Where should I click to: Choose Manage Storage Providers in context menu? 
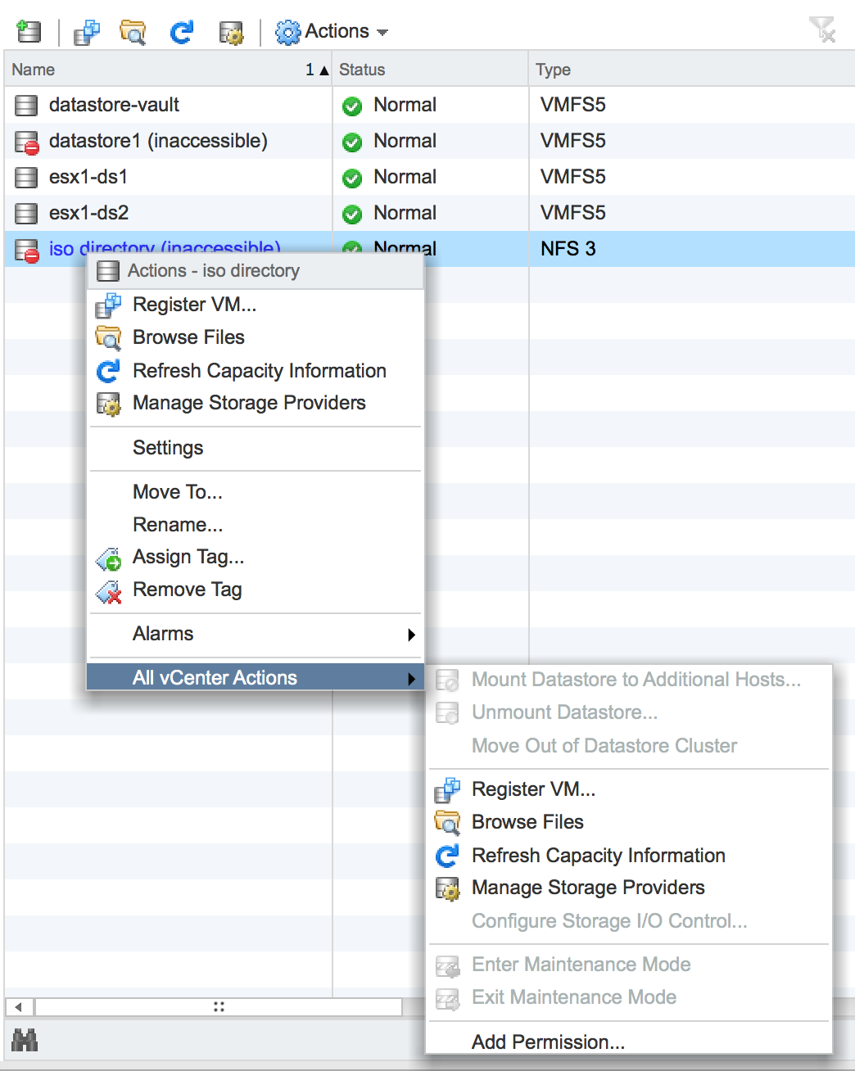[x=256, y=403]
